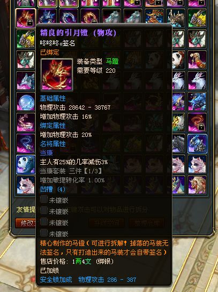Select the red antlered deer icon
This screenshot has width=218, height=292.
pyautogui.click(x=154, y=18)
